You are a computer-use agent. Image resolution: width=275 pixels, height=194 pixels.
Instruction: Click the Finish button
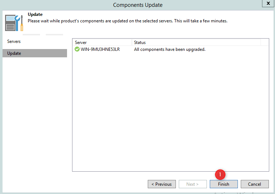pyautogui.click(x=223, y=184)
